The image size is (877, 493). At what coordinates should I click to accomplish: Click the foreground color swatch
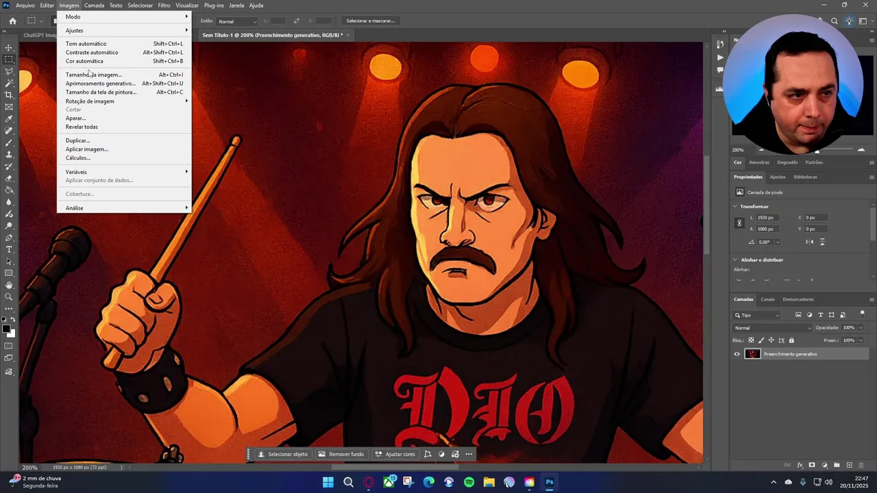[6, 329]
